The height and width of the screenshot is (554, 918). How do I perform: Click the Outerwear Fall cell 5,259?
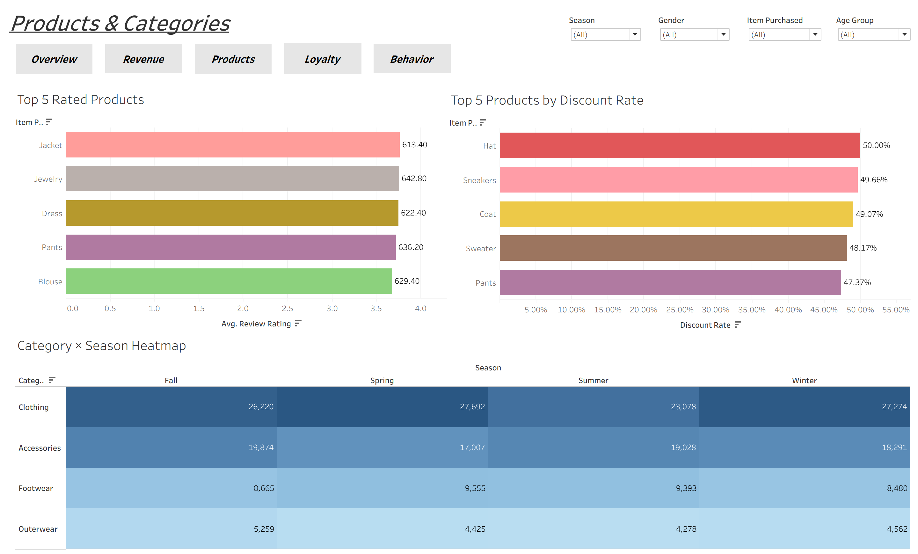pos(171,528)
